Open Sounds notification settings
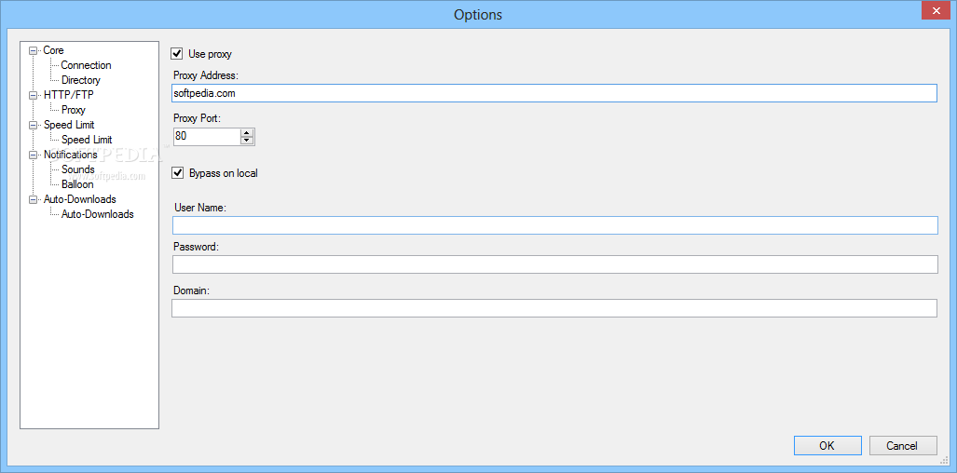The height and width of the screenshot is (473, 957). tap(78, 169)
